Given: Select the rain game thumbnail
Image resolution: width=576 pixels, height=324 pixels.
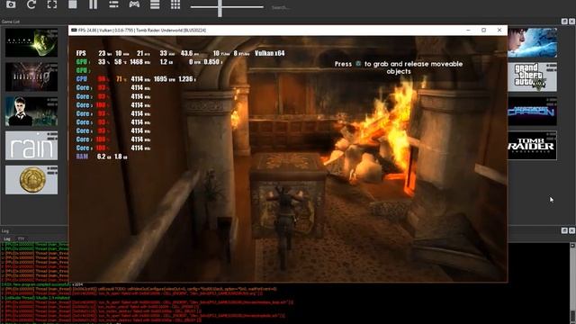Looking at the screenshot, I should click(31, 146).
